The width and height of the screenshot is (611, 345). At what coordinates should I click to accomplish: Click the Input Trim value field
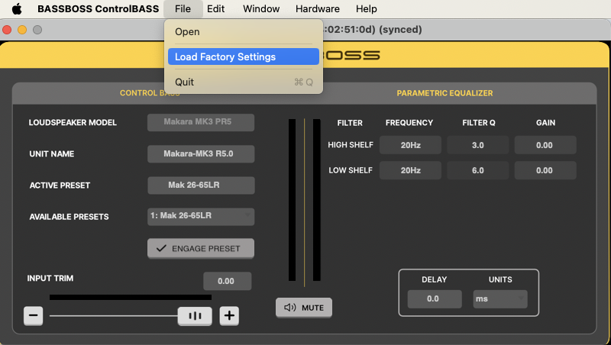(x=227, y=281)
